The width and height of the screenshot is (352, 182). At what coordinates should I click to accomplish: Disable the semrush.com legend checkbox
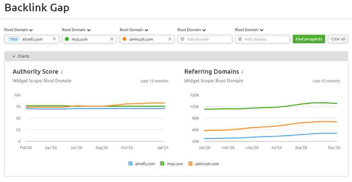190,164
